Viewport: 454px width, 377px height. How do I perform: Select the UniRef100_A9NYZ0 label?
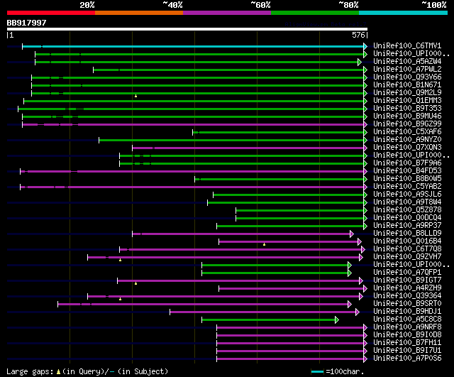click(x=407, y=140)
